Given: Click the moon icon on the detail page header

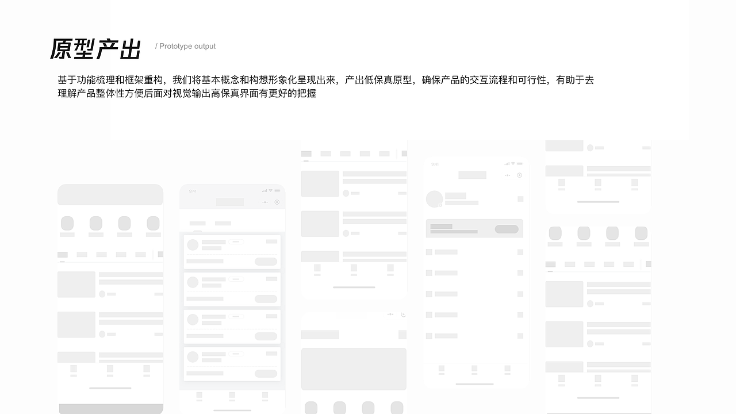Looking at the screenshot, I should tap(403, 315).
